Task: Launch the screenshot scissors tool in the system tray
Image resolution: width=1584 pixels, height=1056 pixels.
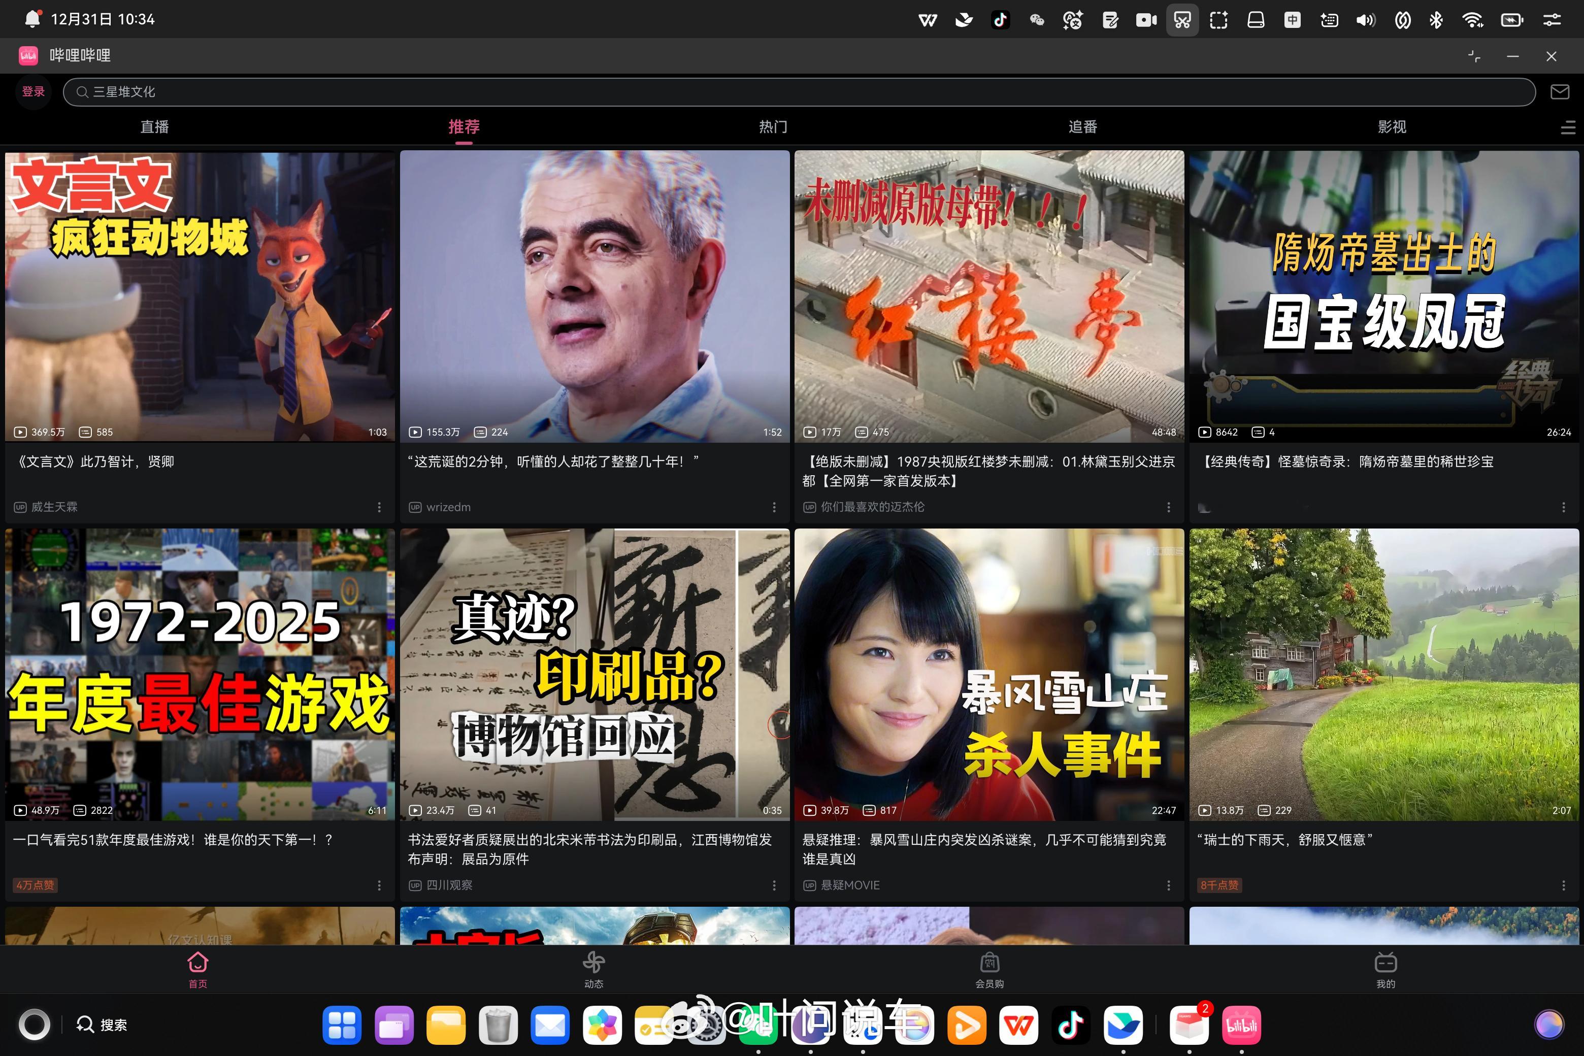Action: click(x=1182, y=19)
